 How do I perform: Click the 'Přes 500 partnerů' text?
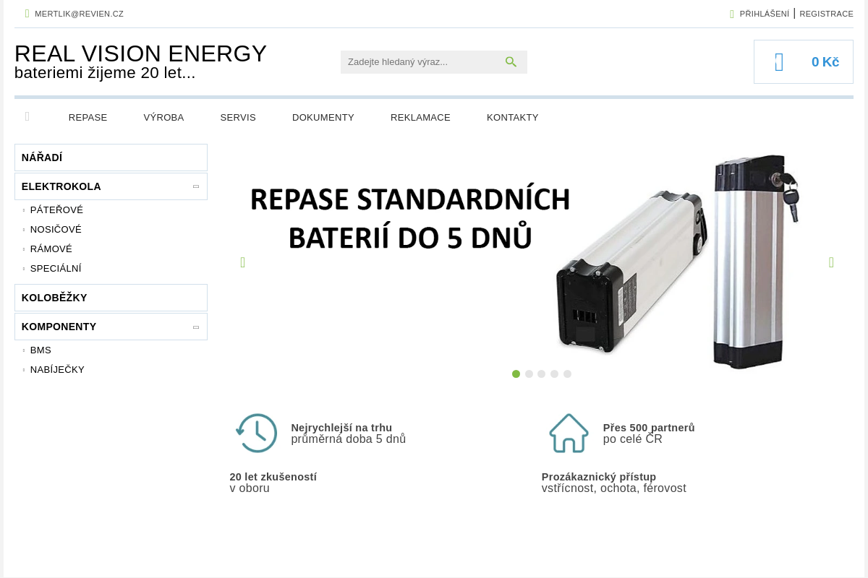pos(649,428)
